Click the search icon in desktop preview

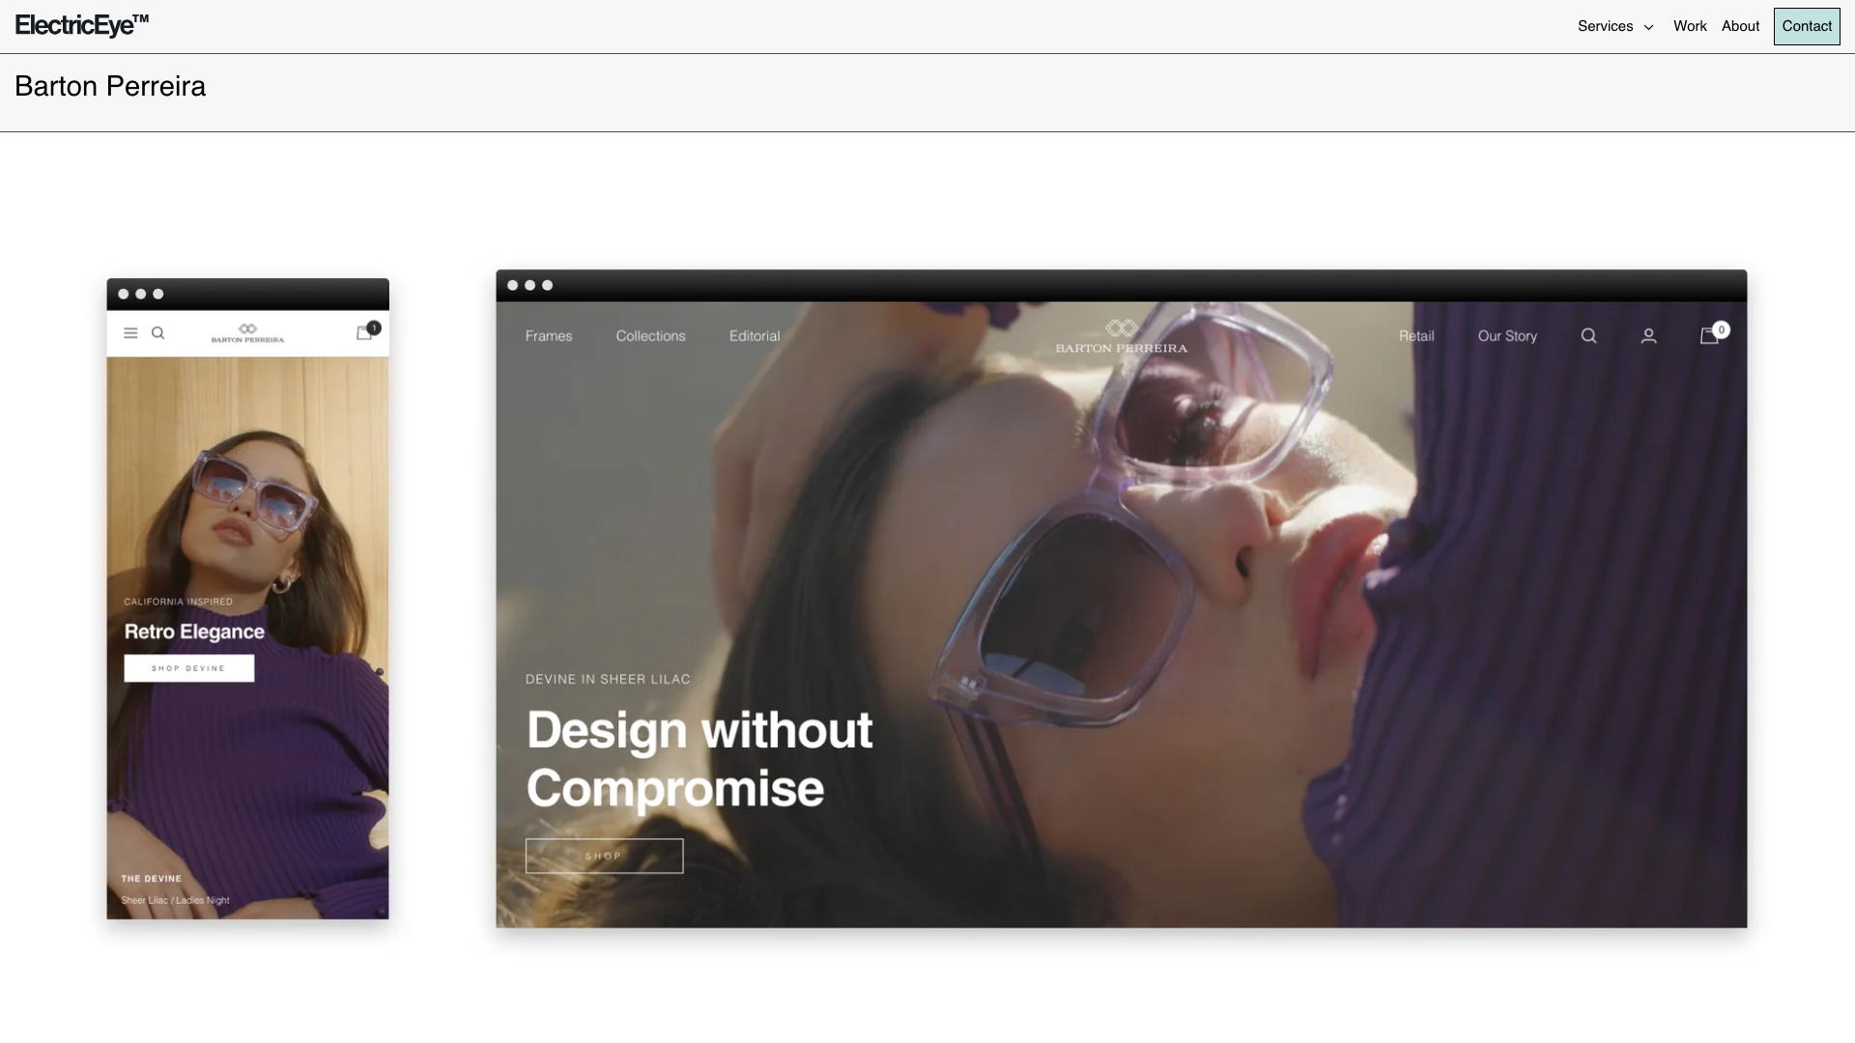[1588, 336]
